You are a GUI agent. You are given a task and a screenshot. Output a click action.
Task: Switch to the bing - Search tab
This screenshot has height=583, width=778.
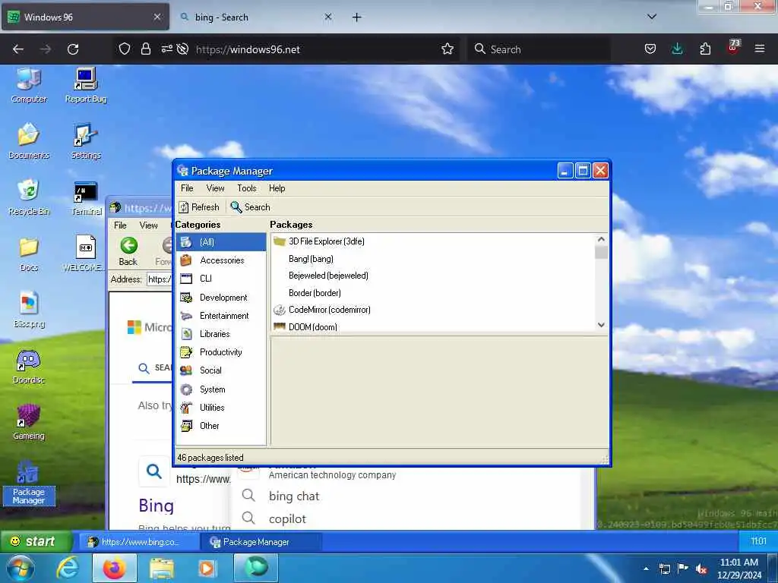255,17
